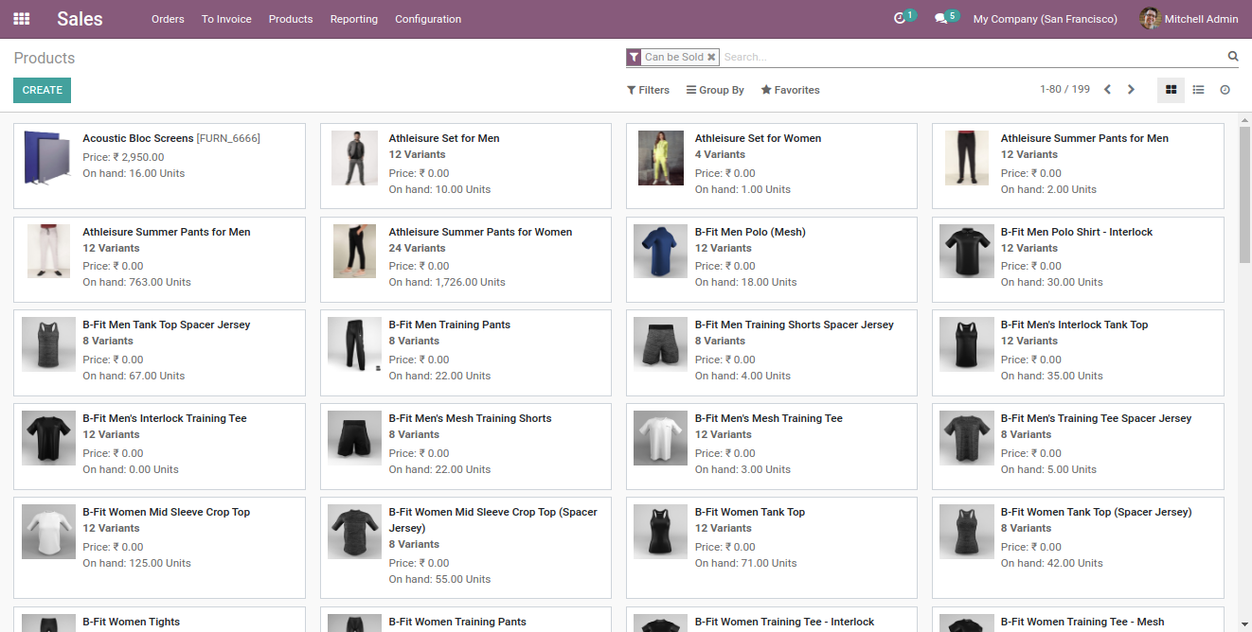
Task: Open the Group By dropdown
Action: pyautogui.click(x=715, y=90)
